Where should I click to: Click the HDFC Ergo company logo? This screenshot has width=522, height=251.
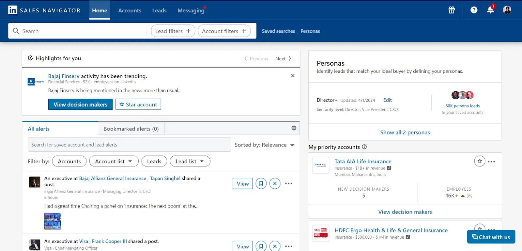(320, 233)
